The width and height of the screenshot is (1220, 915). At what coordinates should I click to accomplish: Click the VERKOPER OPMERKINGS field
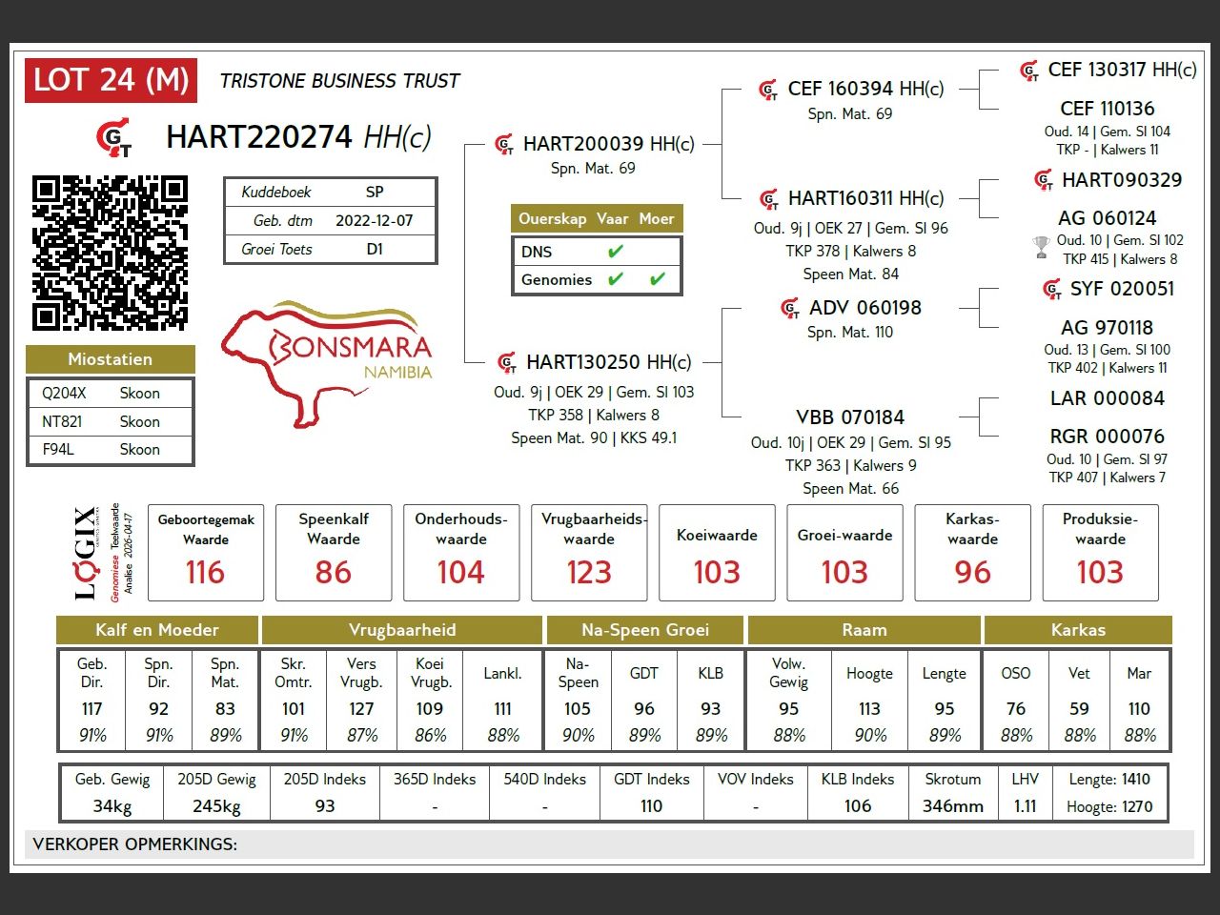click(x=608, y=844)
